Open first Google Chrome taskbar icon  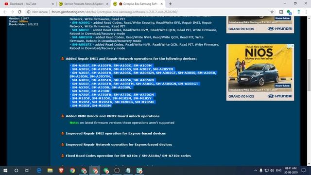point(72,171)
